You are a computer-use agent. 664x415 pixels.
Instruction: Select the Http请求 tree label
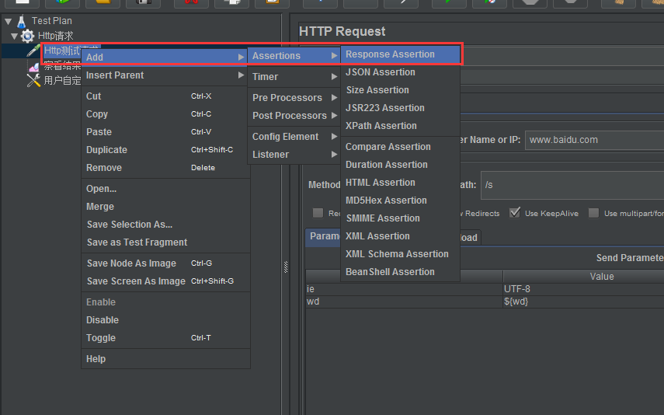55,36
